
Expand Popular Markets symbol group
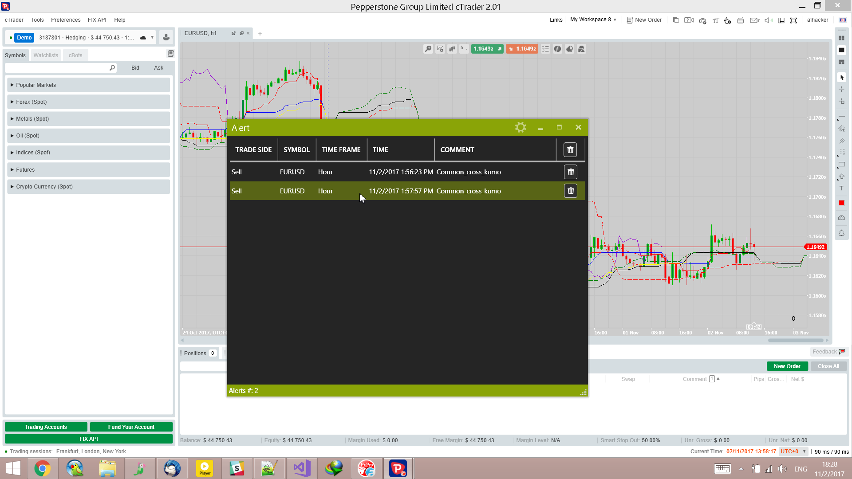(x=88, y=85)
